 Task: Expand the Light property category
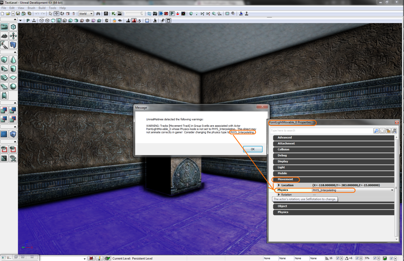click(x=333, y=167)
